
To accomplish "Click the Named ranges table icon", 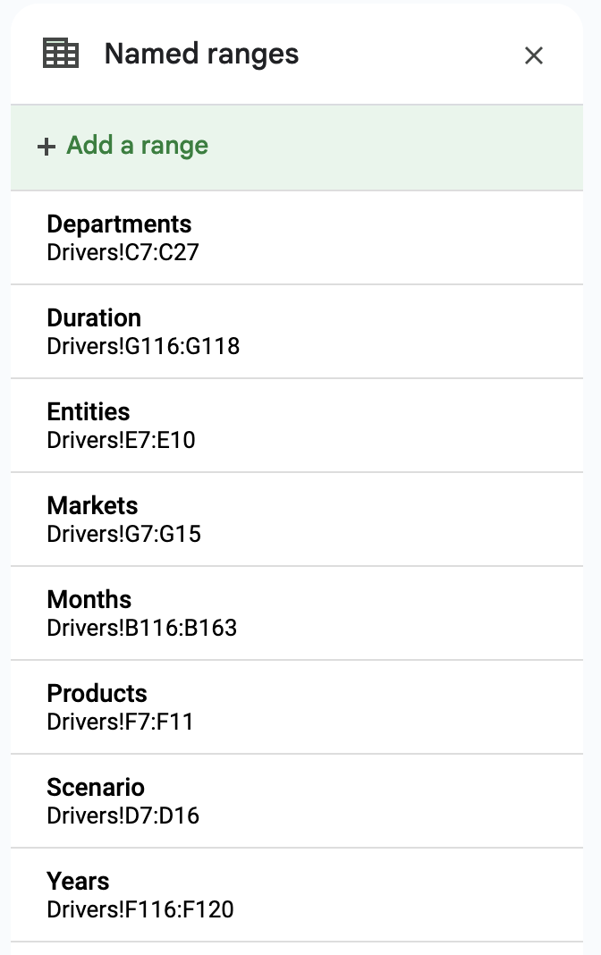I will 61,55.
